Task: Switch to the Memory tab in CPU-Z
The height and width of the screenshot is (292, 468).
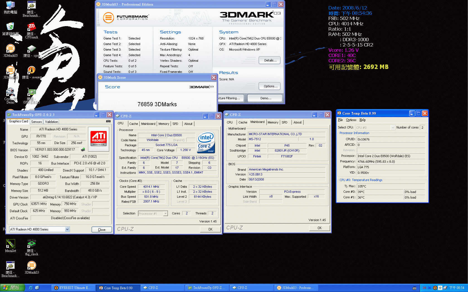Action: tap(164, 124)
